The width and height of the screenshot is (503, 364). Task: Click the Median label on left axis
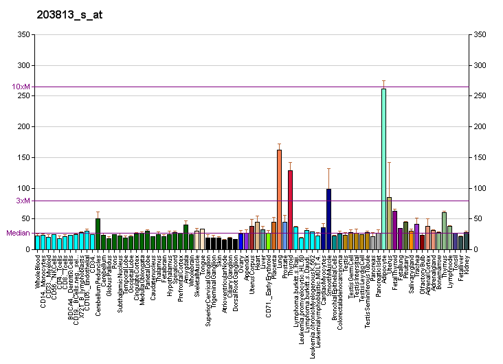click(18, 233)
